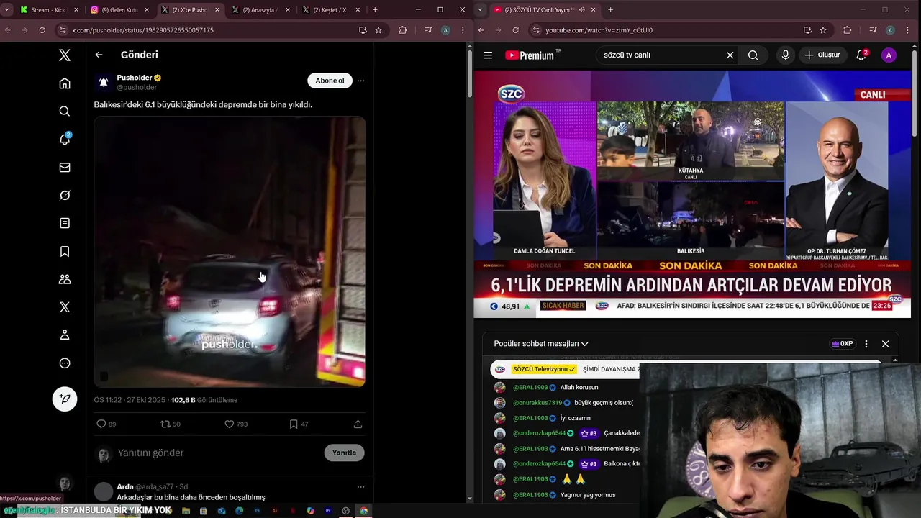Open the X bookmarks sidebar icon

pos(65,251)
